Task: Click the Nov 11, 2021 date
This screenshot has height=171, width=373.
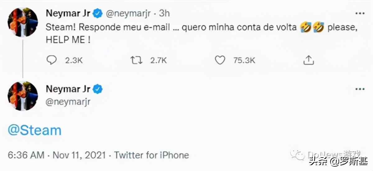Action: (x=79, y=155)
